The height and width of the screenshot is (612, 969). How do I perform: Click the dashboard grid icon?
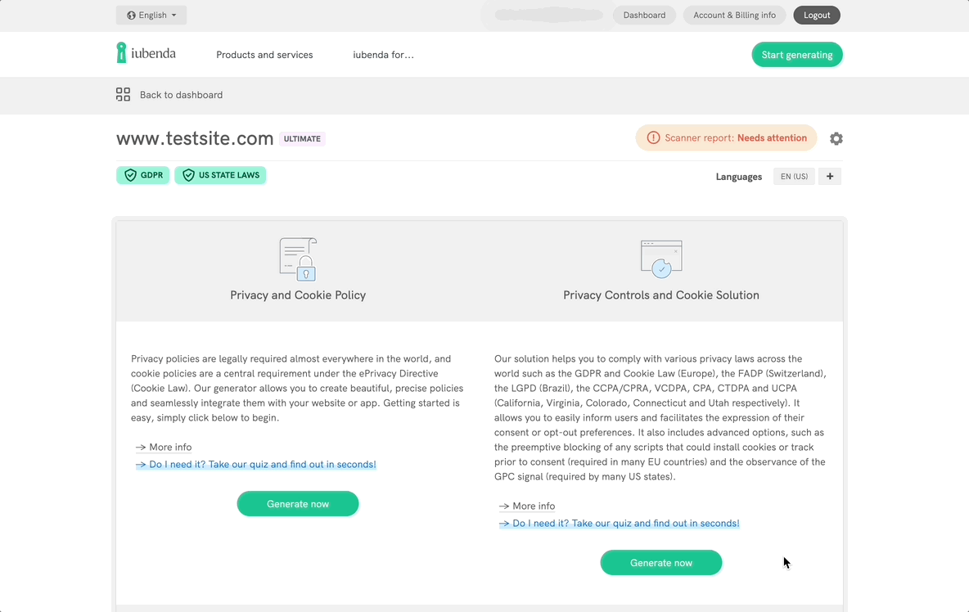[x=123, y=95]
